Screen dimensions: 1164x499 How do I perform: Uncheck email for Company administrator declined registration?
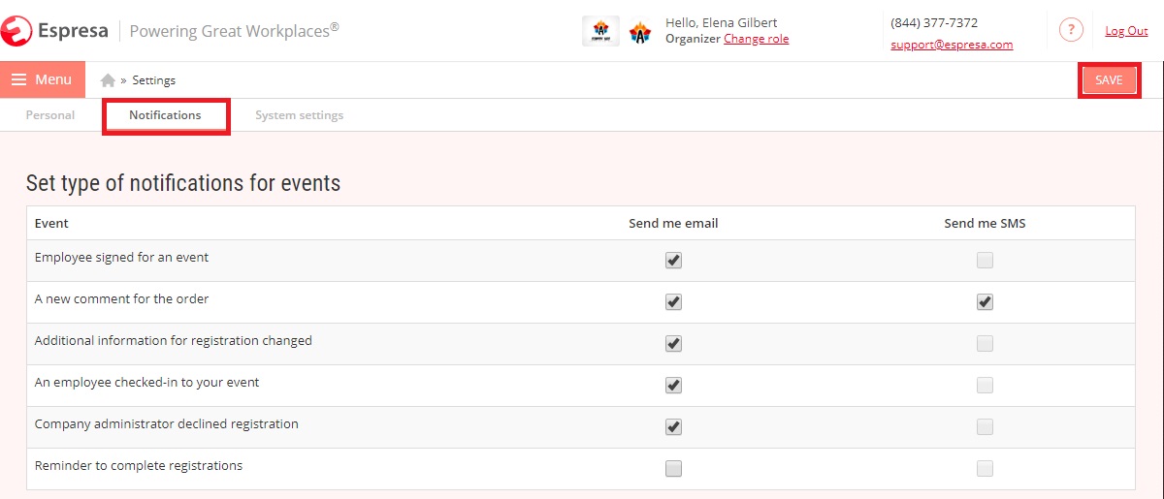[x=674, y=426]
